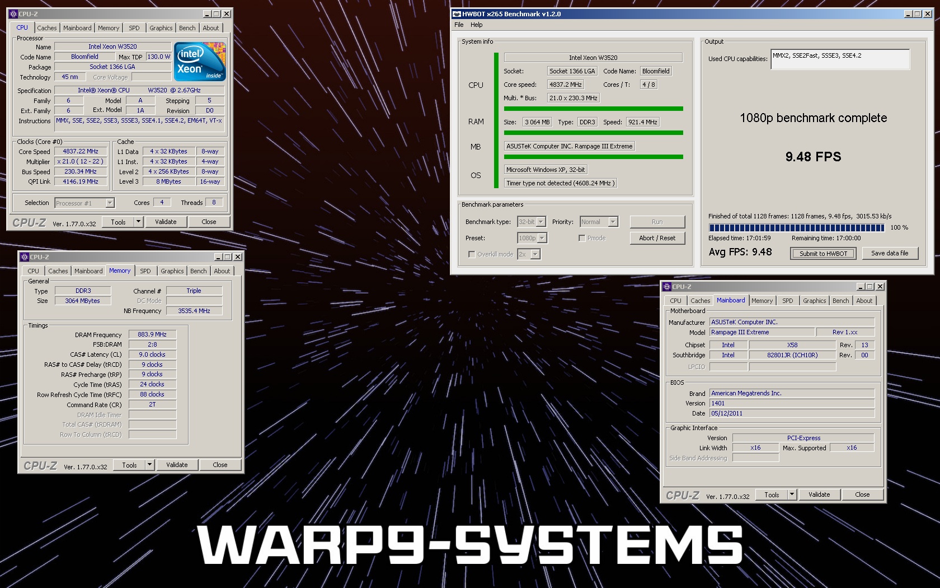Click Save data file button
Viewport: 940px width, 588px height.
(890, 253)
